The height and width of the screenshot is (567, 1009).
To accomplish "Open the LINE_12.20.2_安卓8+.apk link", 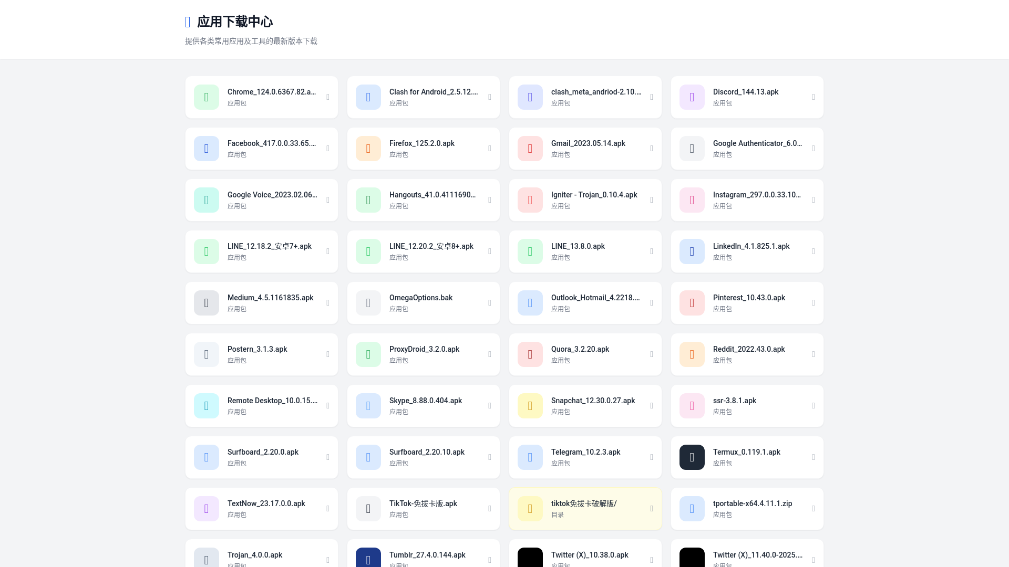I will 424,251.
